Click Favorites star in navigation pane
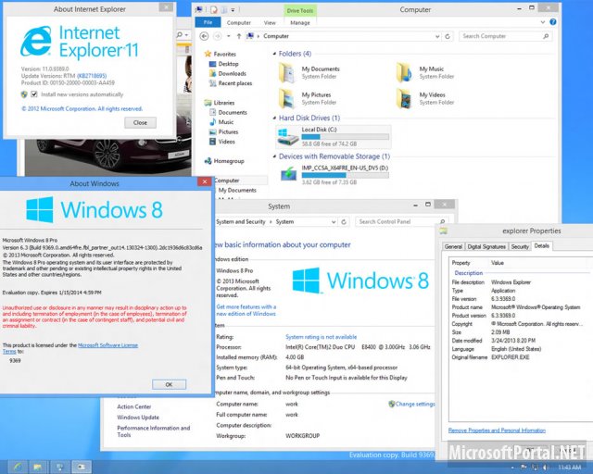 pos(208,54)
